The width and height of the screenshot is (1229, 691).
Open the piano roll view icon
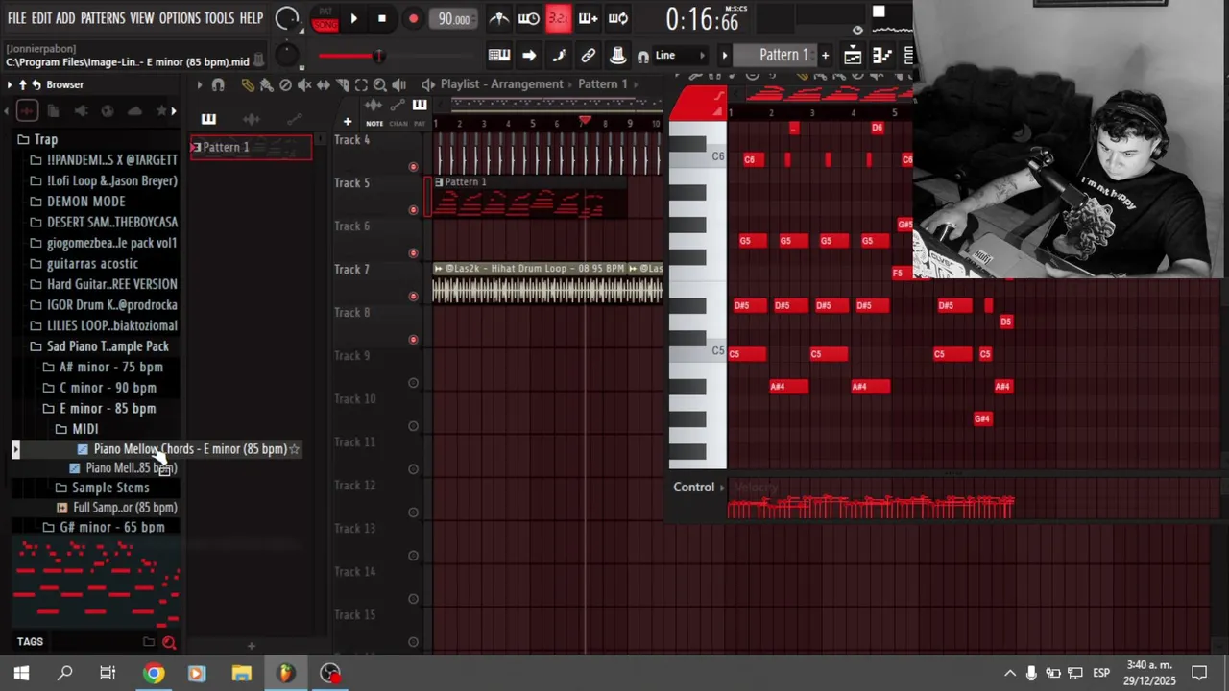pyautogui.click(x=881, y=56)
